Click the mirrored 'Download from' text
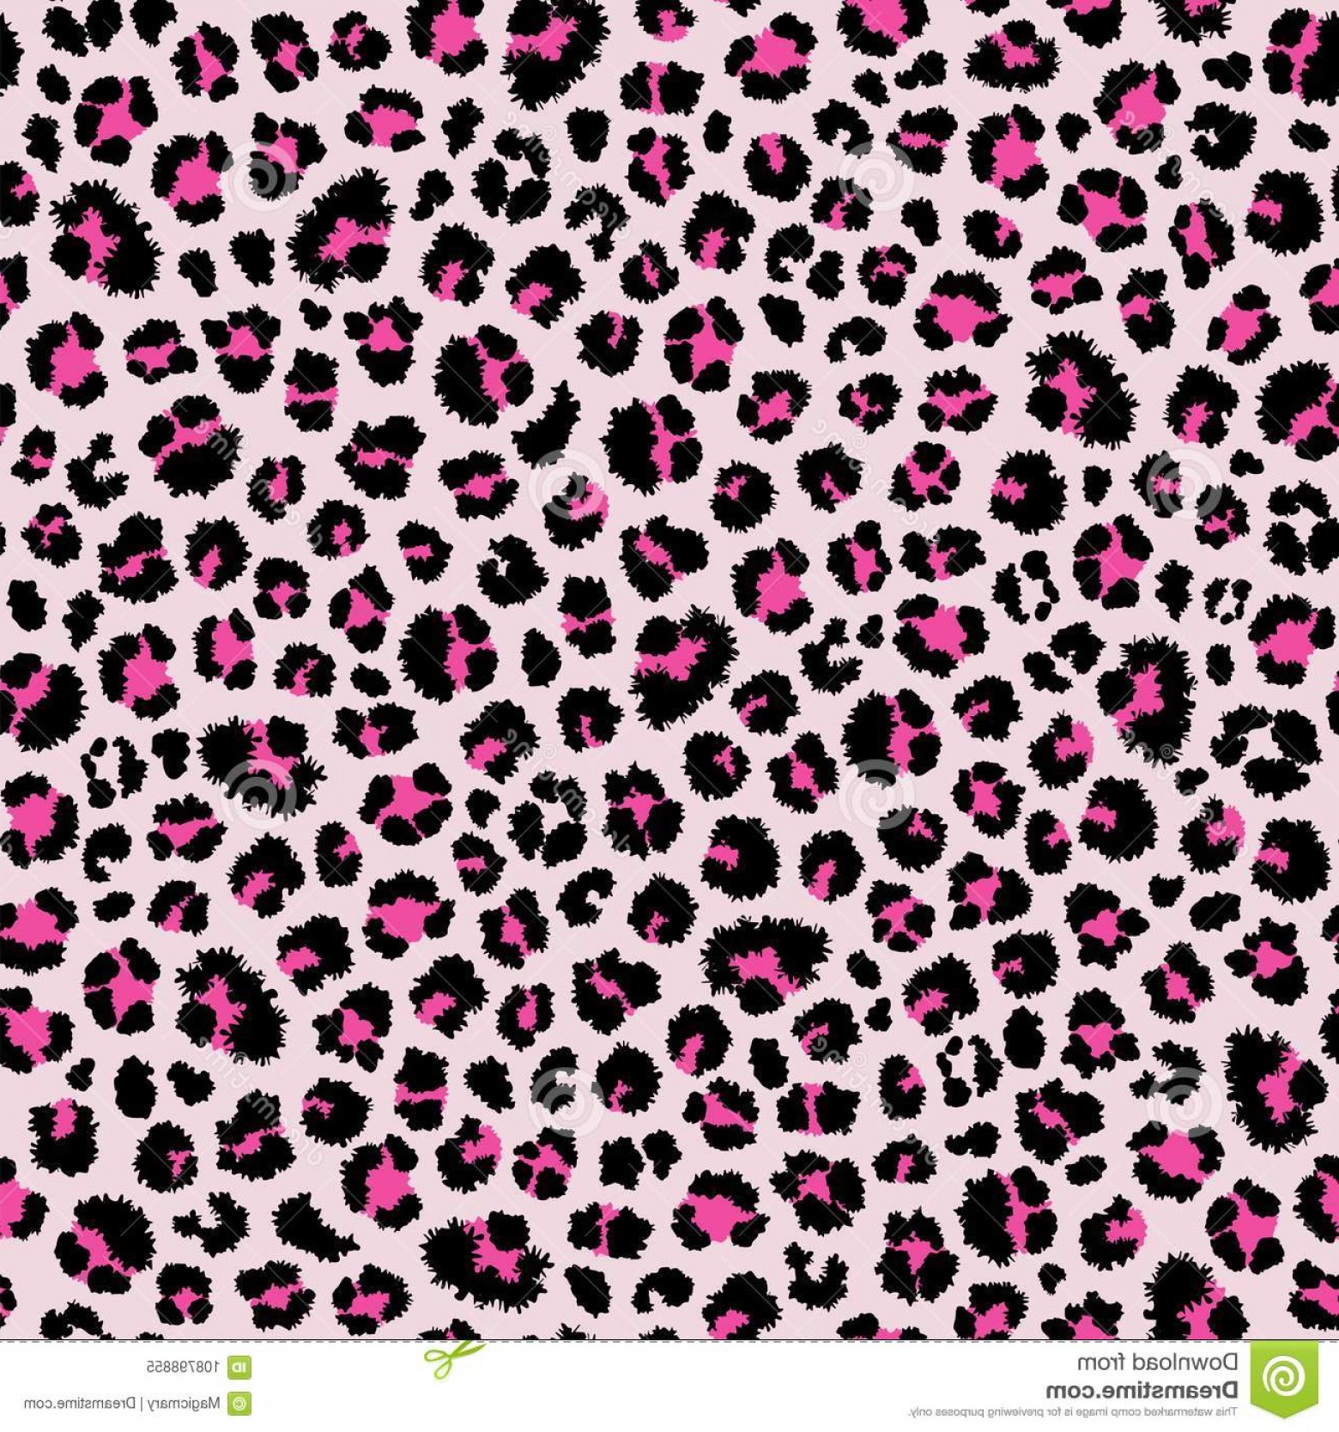The image size is (1339, 1432). click(x=1157, y=1362)
